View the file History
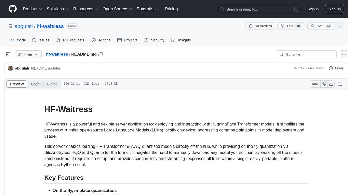This screenshot has width=348, height=195. [x=336, y=68]
